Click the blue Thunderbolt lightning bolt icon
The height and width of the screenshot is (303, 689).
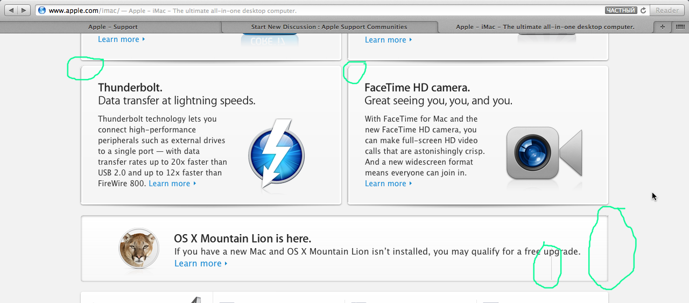pos(276,155)
